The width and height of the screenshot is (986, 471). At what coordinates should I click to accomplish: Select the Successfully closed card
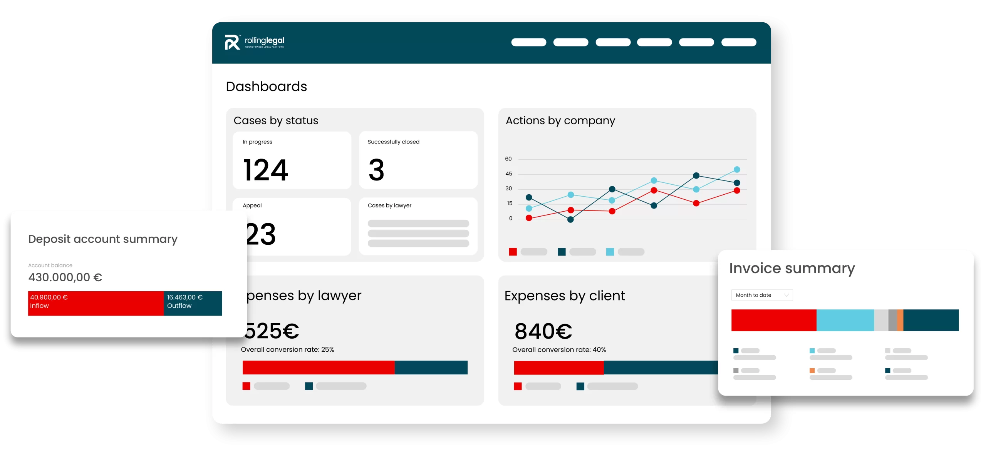[x=418, y=160]
